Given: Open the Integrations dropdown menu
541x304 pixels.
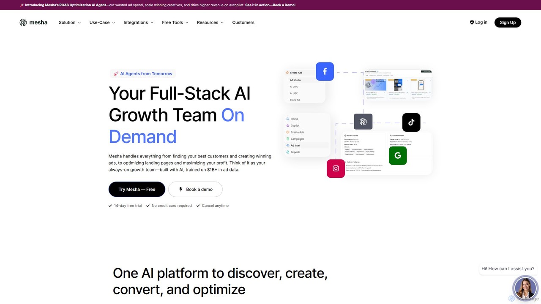Looking at the screenshot, I should [138, 22].
